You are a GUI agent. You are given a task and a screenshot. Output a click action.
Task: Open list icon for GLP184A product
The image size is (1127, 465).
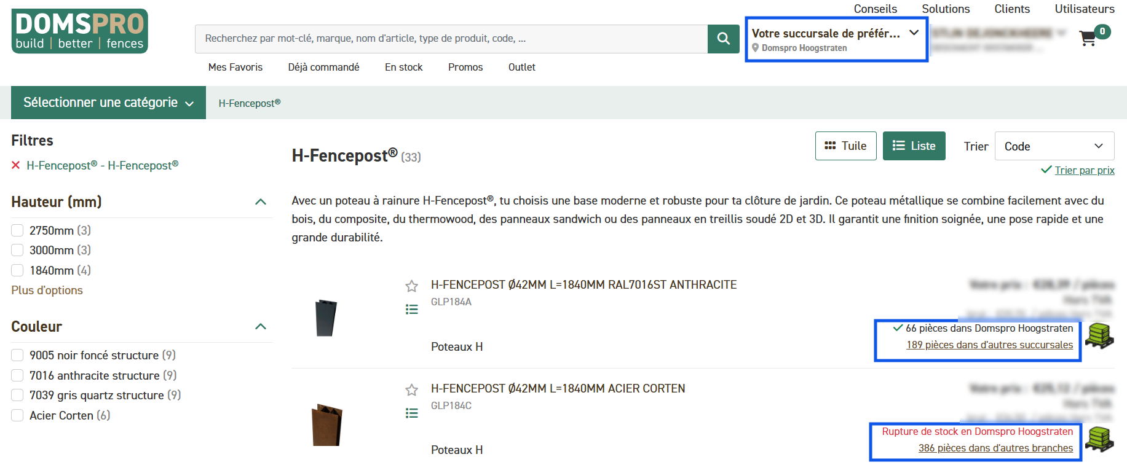[x=412, y=309]
